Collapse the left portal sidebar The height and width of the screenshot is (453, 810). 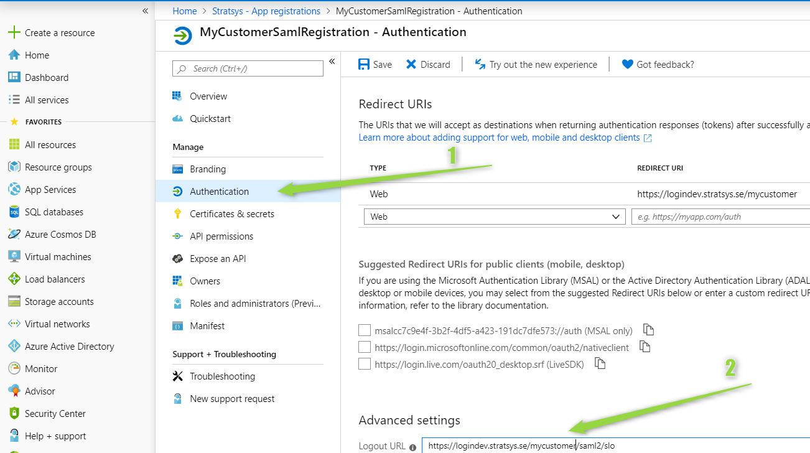point(145,11)
